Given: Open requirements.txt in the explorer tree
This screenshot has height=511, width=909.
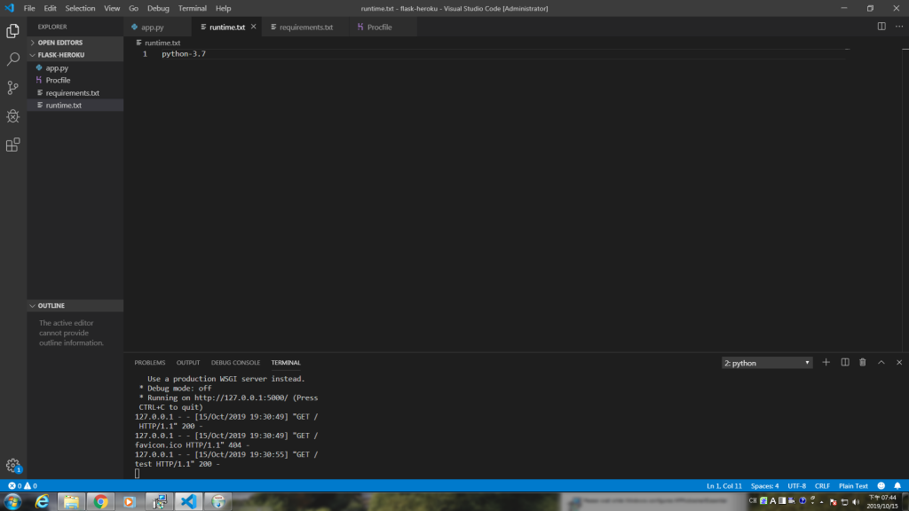Looking at the screenshot, I should coord(75,92).
